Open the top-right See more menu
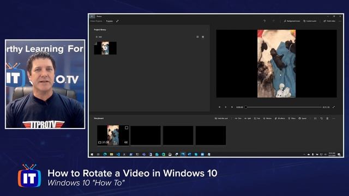Screen dimensions: 349x196 [340, 21]
